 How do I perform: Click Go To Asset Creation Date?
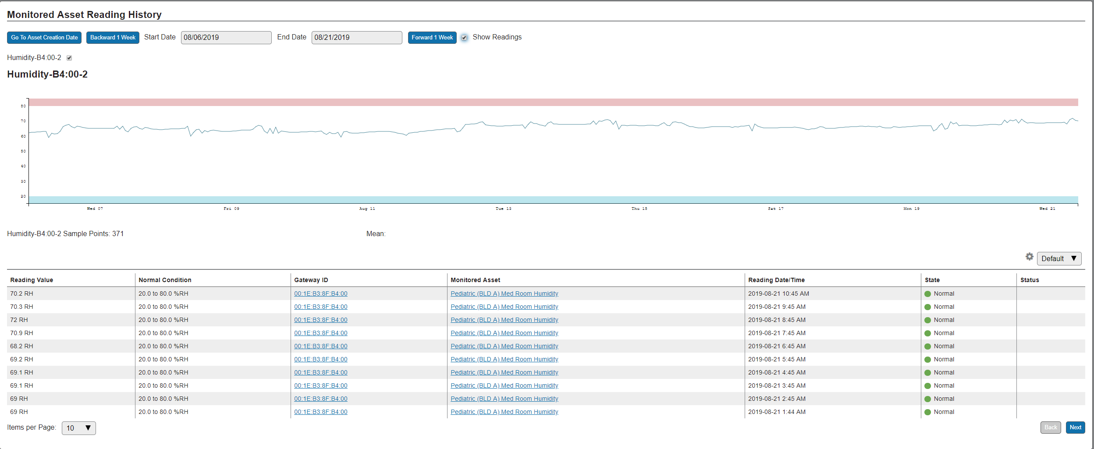click(x=44, y=37)
